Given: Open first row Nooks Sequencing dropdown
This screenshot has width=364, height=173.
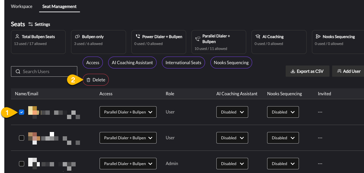Looking at the screenshot, I should click(x=283, y=112).
